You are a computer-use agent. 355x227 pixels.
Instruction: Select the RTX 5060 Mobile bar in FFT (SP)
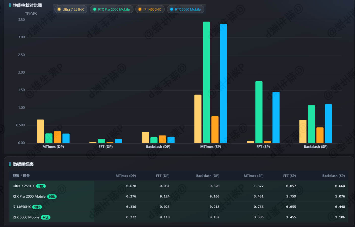(x=276, y=118)
